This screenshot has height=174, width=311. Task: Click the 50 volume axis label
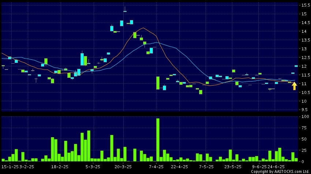[304, 139]
